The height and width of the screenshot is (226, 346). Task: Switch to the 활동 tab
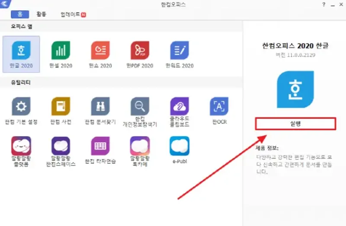(x=41, y=14)
